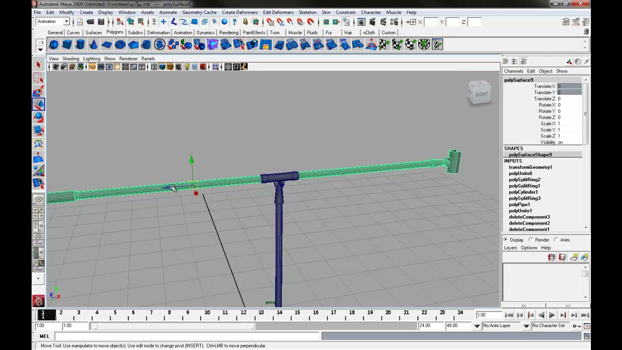Click the Translate X value field
Viewport: 622px width, 350px height.
pyautogui.click(x=569, y=86)
